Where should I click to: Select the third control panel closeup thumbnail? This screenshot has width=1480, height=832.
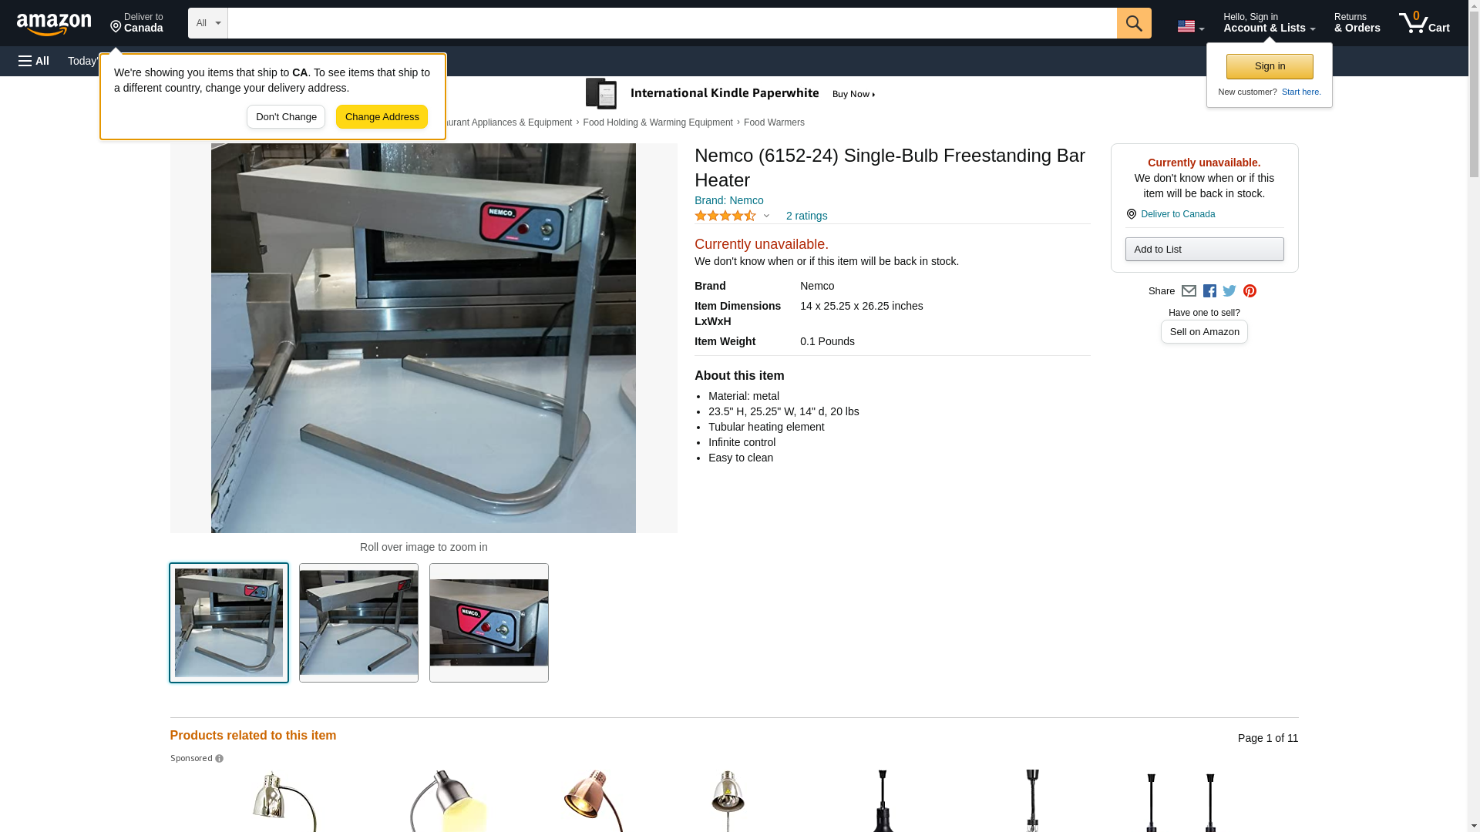click(x=489, y=622)
